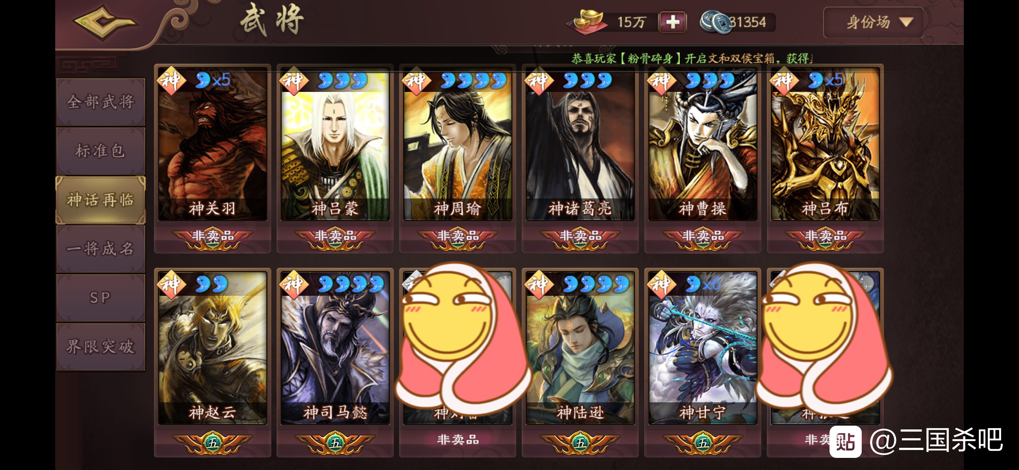1019x470 pixels.
Task: Open the 界限突破 category tab
Action: 100,346
